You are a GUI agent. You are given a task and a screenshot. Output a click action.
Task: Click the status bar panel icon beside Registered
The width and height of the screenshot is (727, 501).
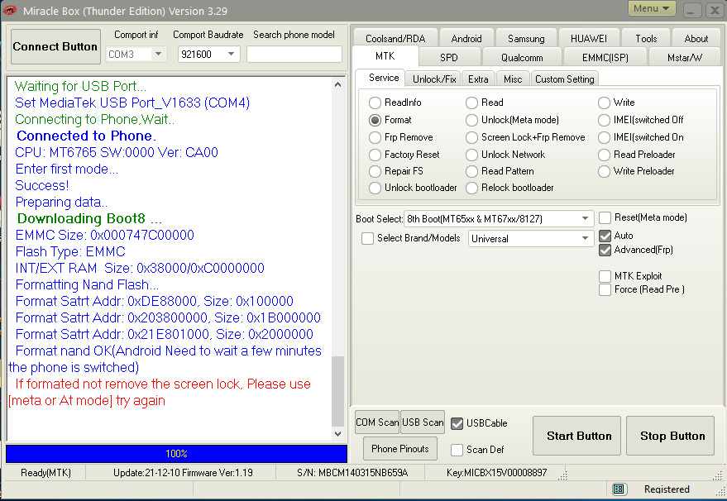tap(619, 489)
